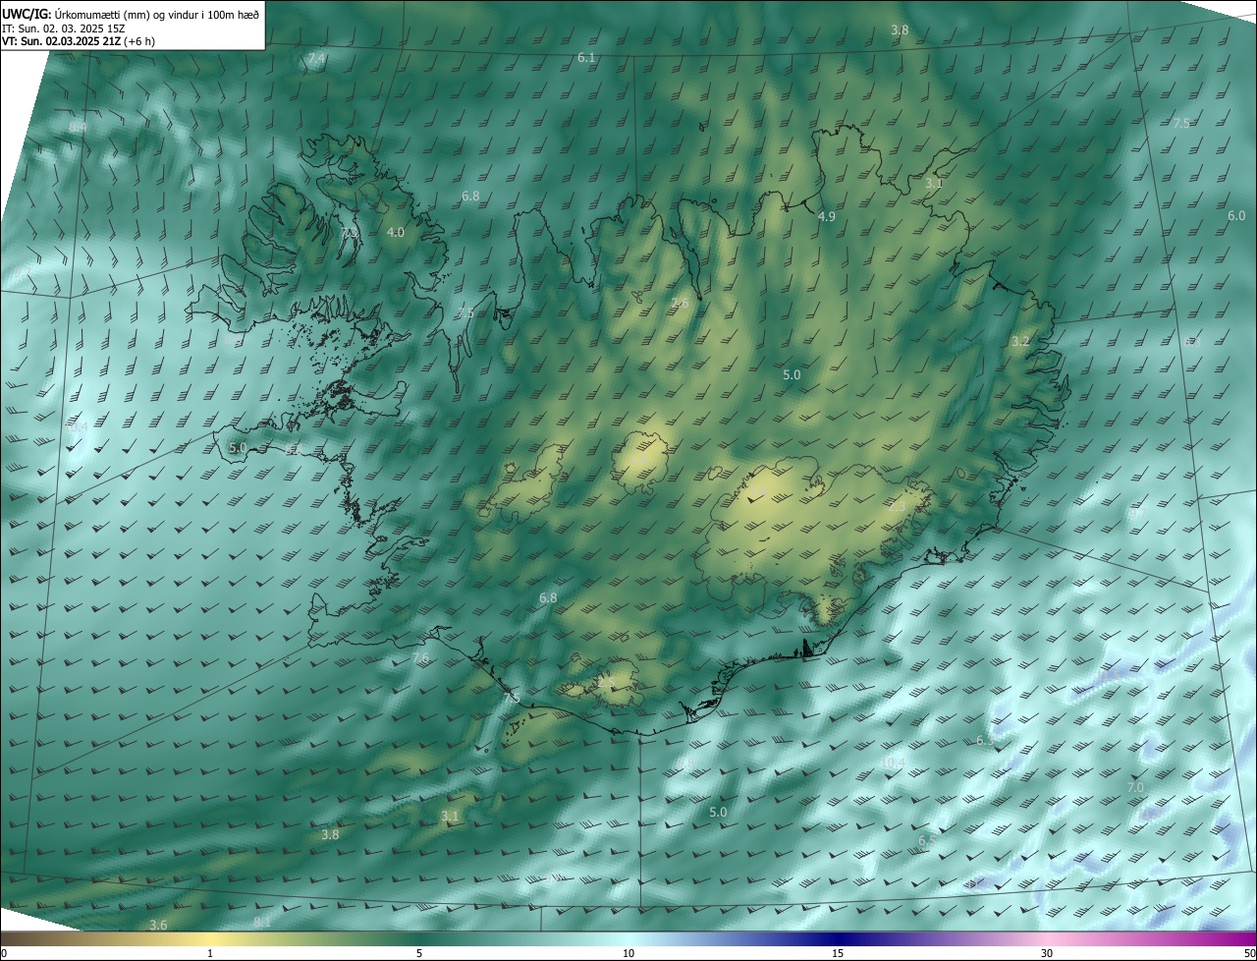1257x961 pixels.
Task: Click the 4.9 precipitation value label
Action: tap(827, 216)
